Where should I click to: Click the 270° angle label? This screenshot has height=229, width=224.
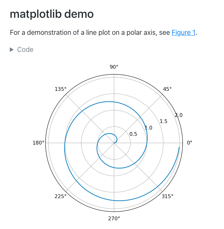[x=114, y=219]
